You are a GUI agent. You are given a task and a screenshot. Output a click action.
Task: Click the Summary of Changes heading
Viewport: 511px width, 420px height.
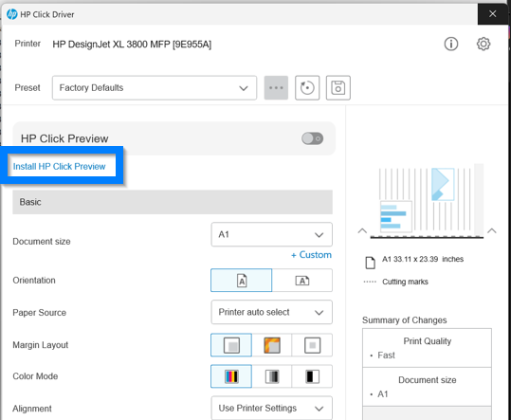405,320
